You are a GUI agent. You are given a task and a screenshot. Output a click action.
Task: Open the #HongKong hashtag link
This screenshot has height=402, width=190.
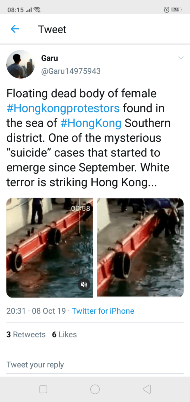click(x=91, y=123)
